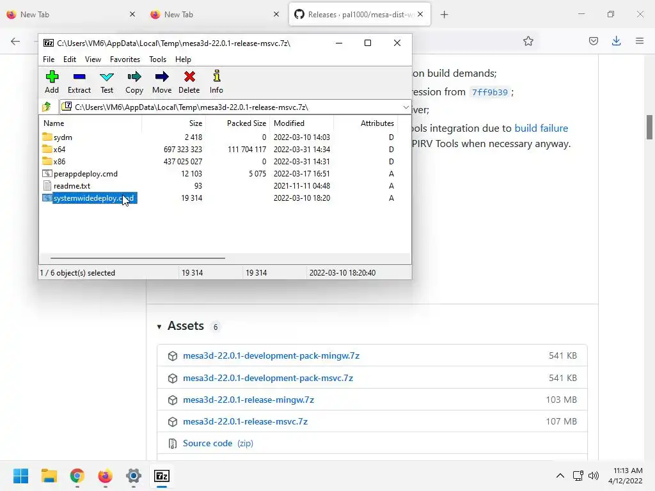Open File Explorer from taskbar

click(x=49, y=476)
